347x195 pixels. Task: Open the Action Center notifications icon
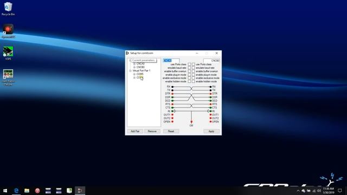pyautogui.click(x=340, y=191)
